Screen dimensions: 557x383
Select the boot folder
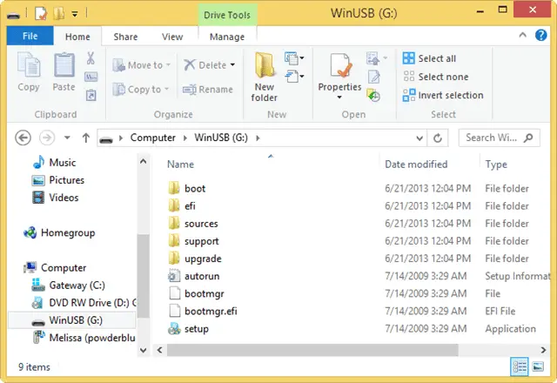click(x=187, y=188)
